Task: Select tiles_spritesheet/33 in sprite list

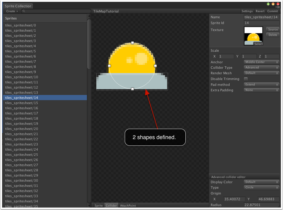Action: tap(45, 196)
